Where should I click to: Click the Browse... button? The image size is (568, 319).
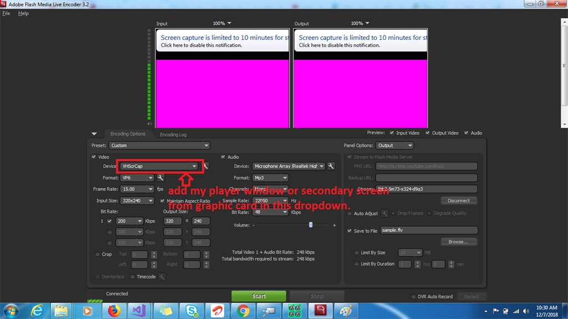(459, 242)
